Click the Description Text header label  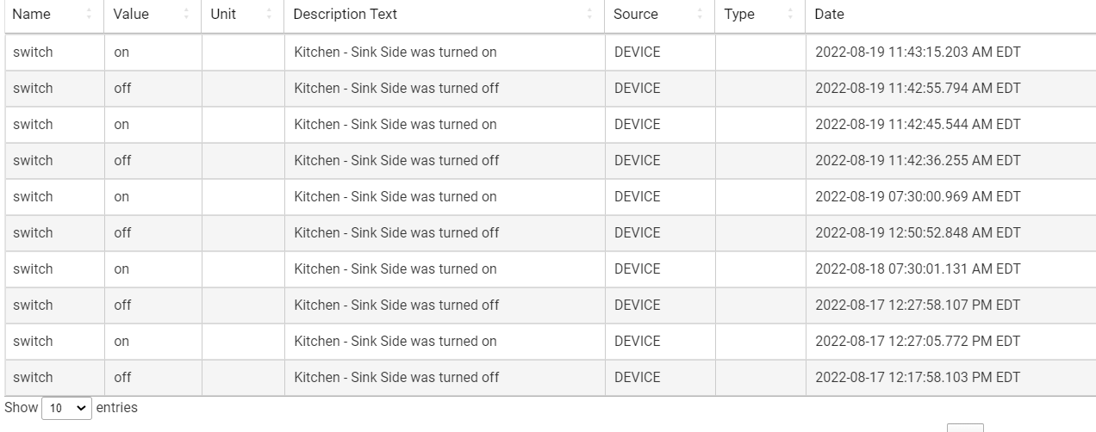(x=346, y=14)
